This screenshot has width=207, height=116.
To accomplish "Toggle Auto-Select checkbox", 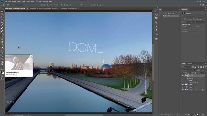I will (8, 5).
